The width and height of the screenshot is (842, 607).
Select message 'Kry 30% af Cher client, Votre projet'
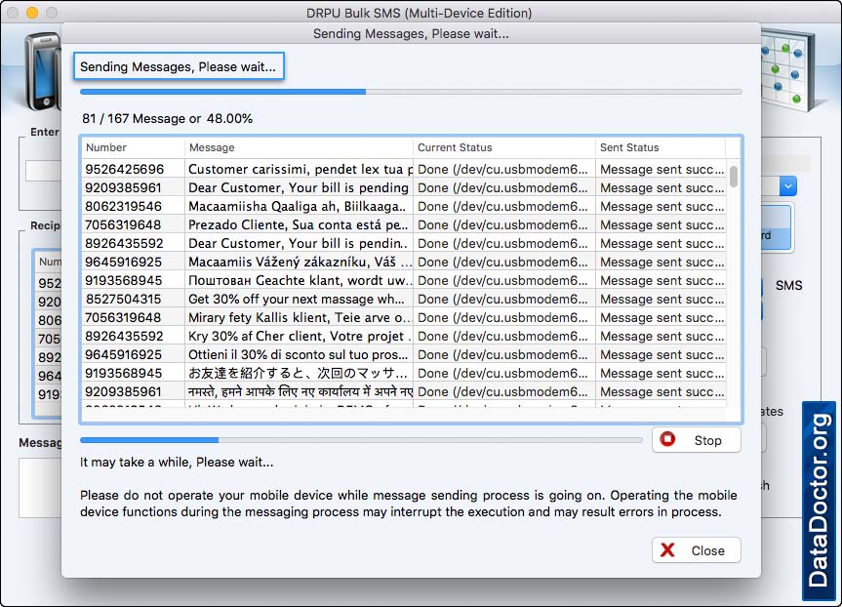point(300,336)
